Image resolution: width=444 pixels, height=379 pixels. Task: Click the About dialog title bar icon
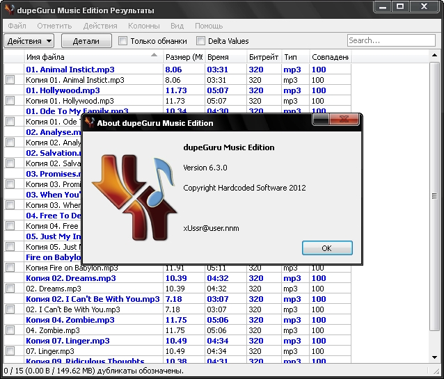90,122
